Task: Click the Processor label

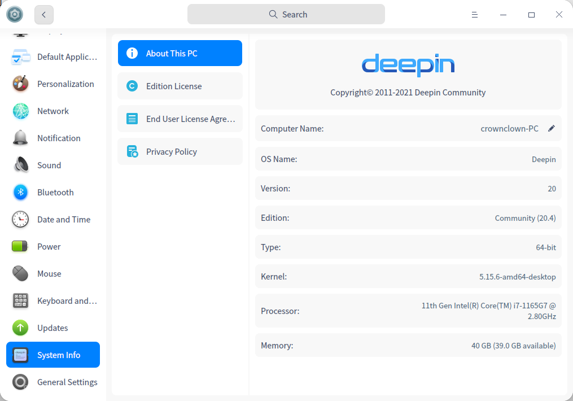Action: point(280,311)
